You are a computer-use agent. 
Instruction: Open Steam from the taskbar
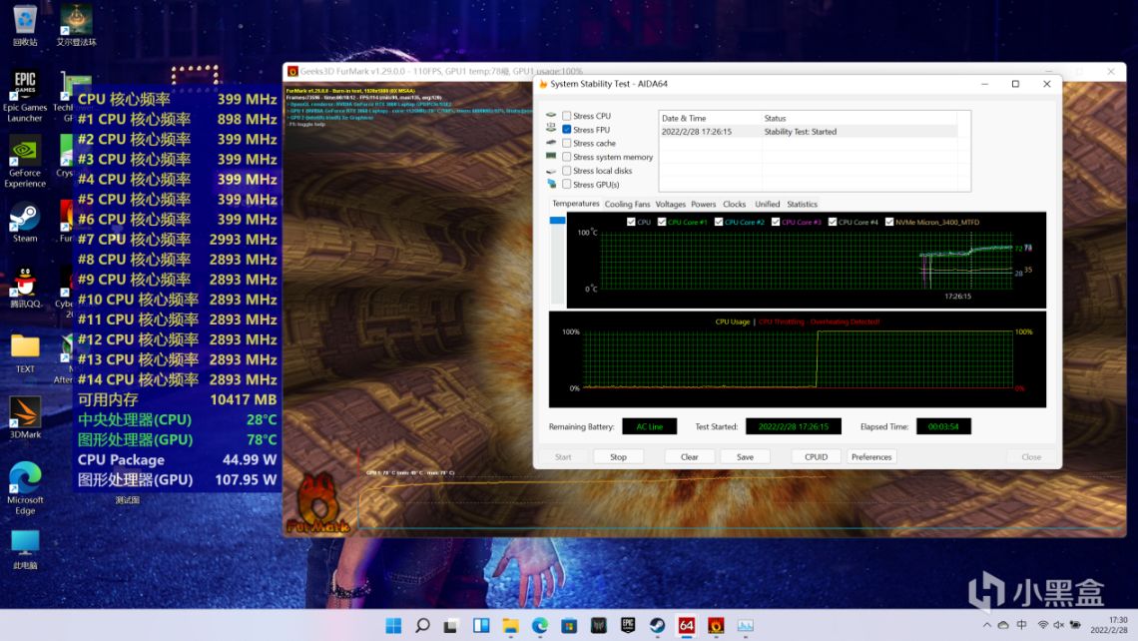point(657,625)
